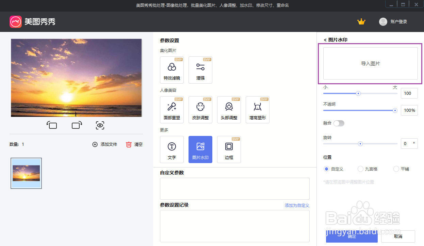Image resolution: width=424 pixels, height=246 pixels.
Task: Confirm settings with 确定 button
Action: (x=352, y=236)
